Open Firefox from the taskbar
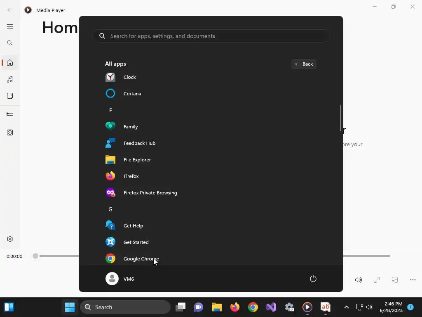 [x=234, y=307]
